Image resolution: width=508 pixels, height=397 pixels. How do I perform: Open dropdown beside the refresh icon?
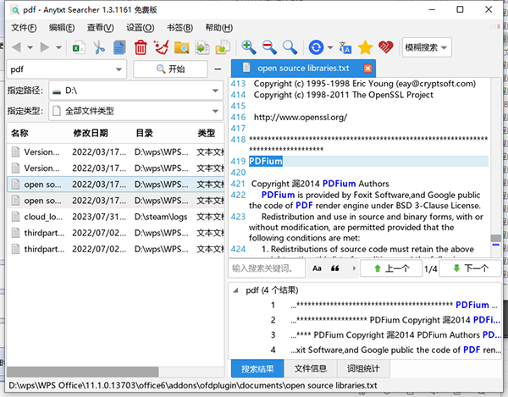[330, 47]
